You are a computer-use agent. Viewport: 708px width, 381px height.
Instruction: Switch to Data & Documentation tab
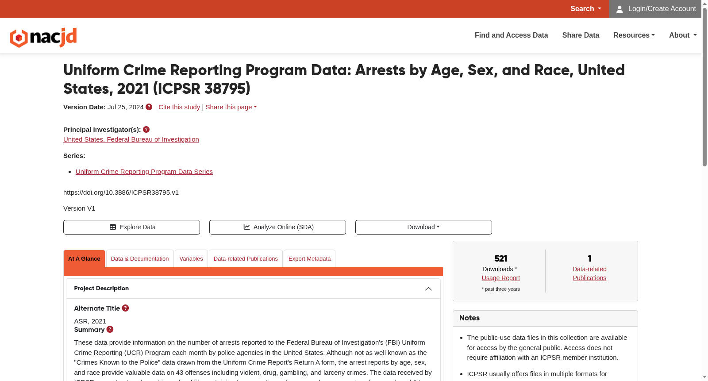pos(140,259)
